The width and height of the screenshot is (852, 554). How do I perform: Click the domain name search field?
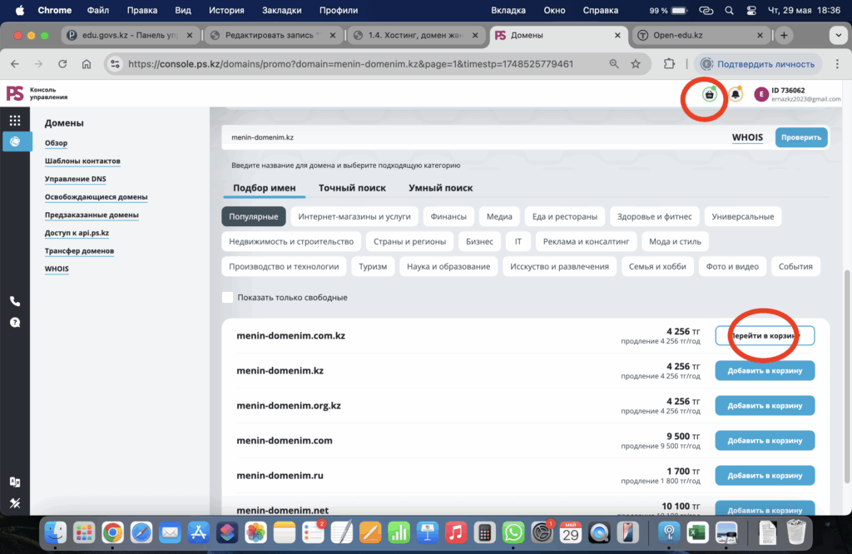466,137
